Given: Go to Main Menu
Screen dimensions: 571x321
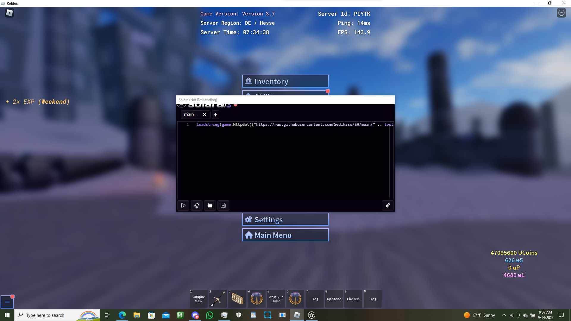Looking at the screenshot, I should tap(285, 235).
